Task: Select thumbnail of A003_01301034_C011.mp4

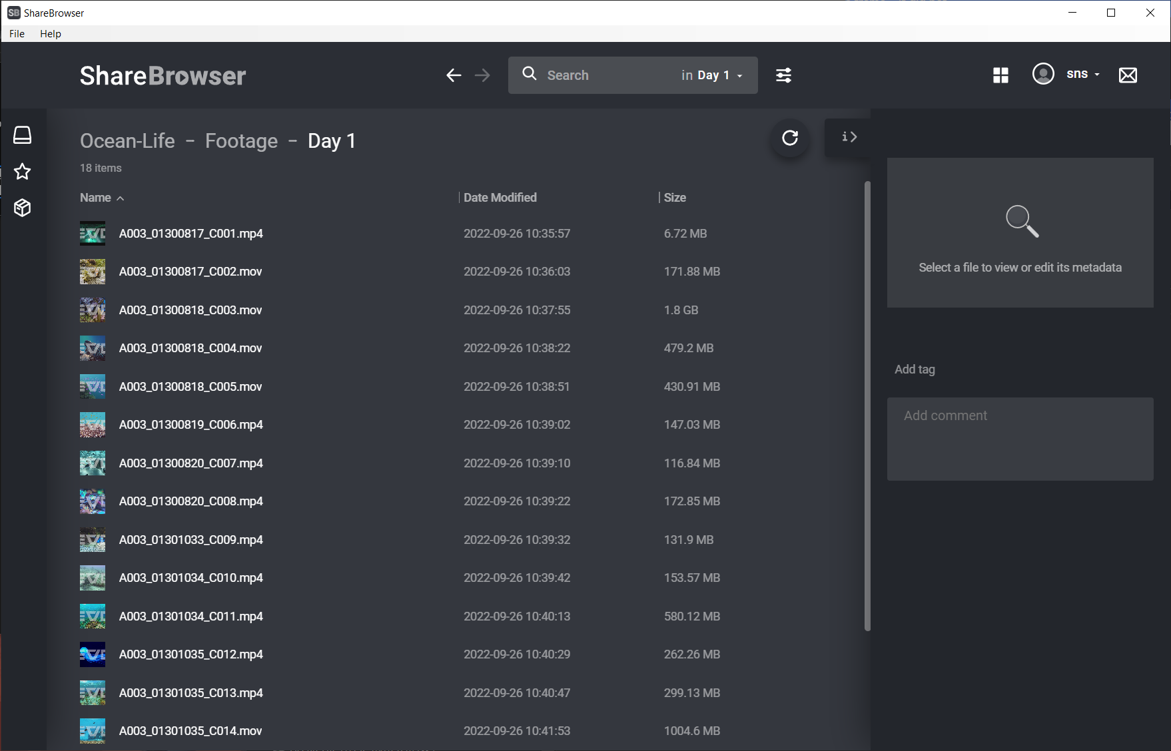Action: 93,617
